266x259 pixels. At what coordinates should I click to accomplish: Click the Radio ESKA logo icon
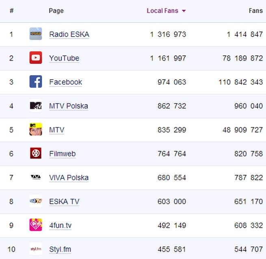tap(36, 34)
